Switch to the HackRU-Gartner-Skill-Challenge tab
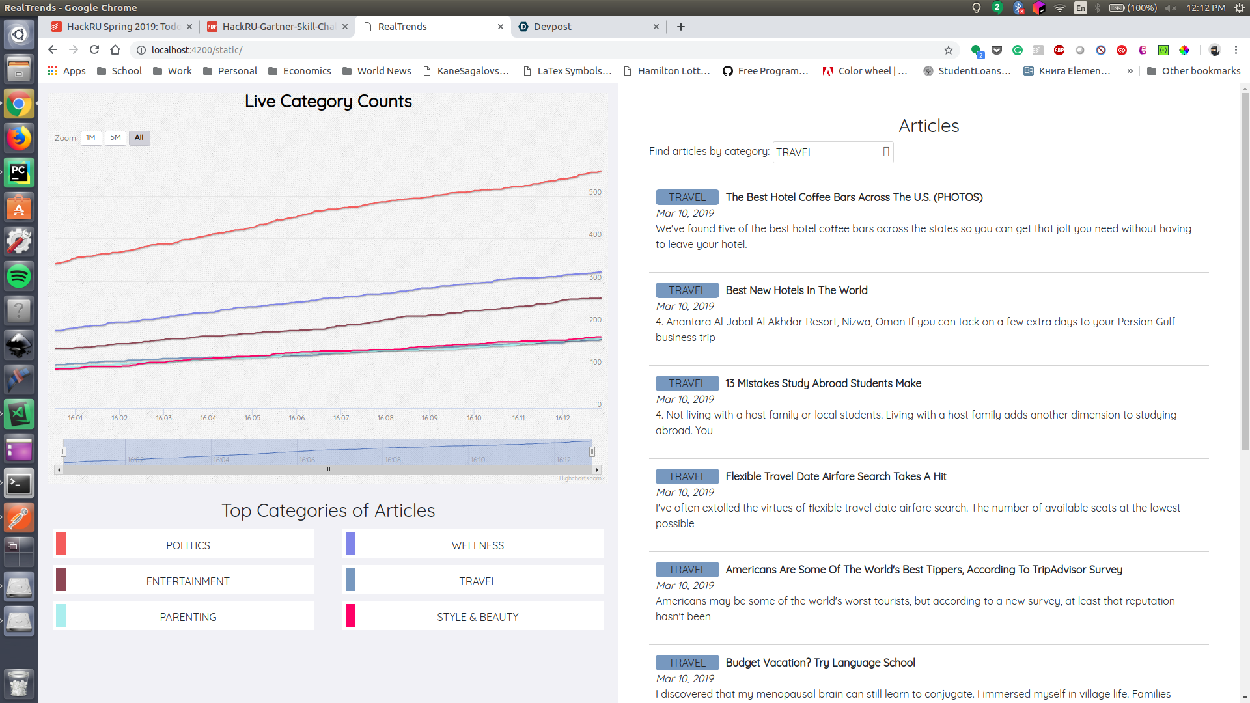1250x703 pixels. [x=278, y=27]
